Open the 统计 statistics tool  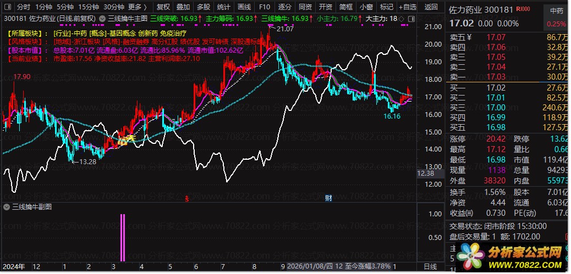(x=223, y=7)
